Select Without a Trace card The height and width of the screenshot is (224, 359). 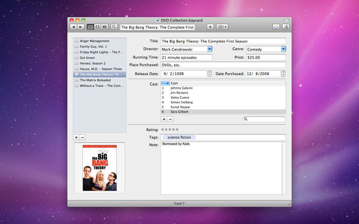[100, 86]
